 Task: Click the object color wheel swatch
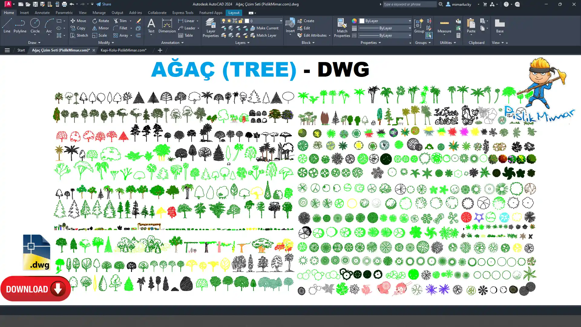pyautogui.click(x=354, y=21)
